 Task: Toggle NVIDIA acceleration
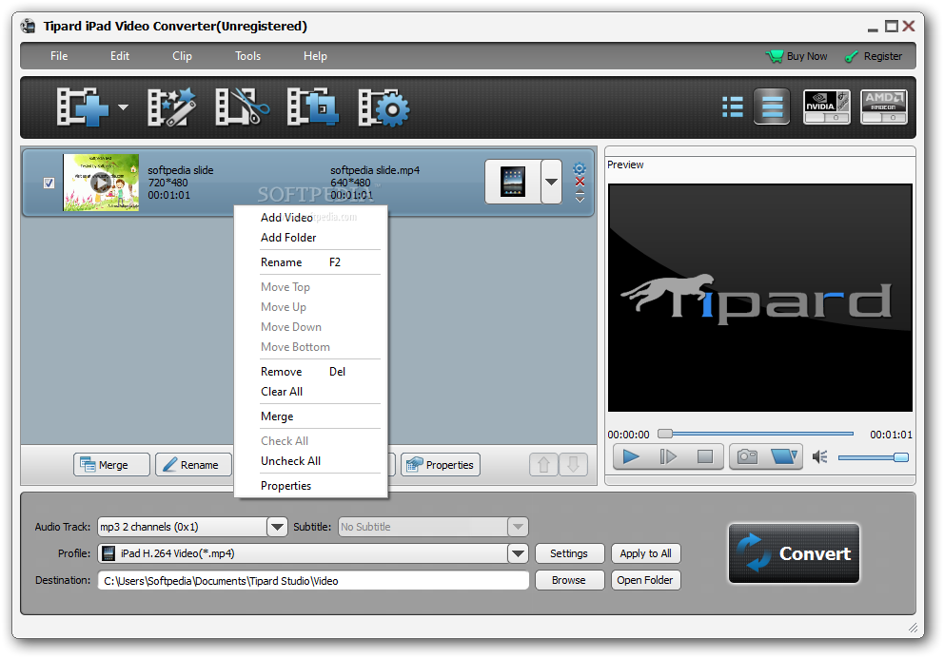pos(827,107)
